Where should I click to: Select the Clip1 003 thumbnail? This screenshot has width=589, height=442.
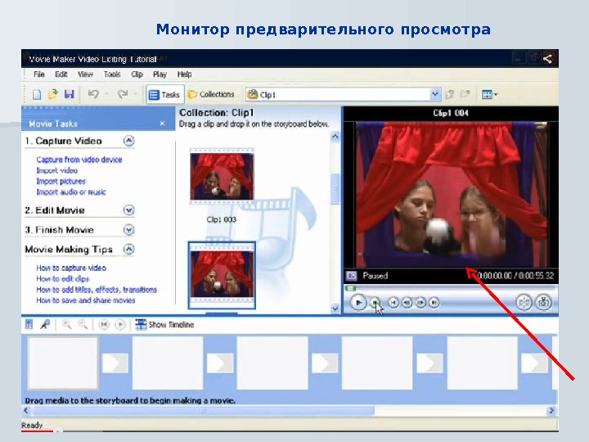tap(222, 176)
